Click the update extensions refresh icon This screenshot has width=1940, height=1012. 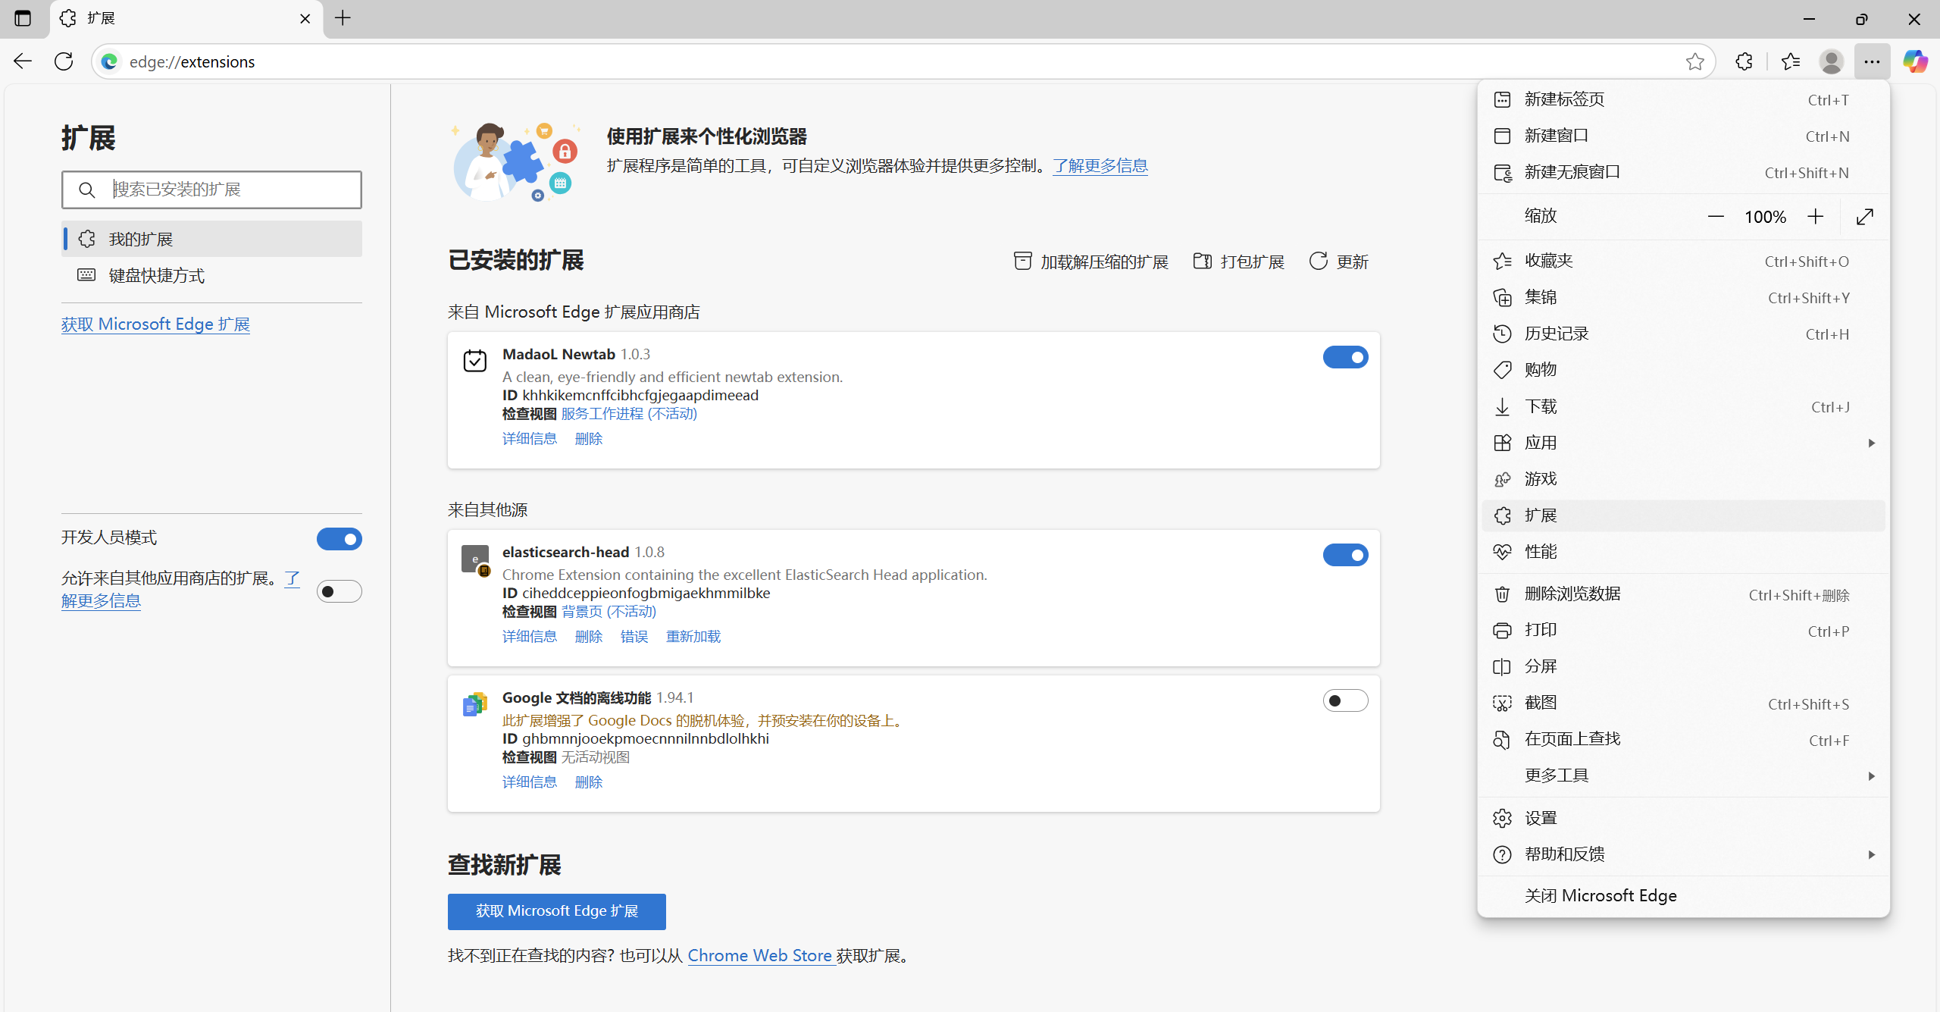click(x=1319, y=262)
